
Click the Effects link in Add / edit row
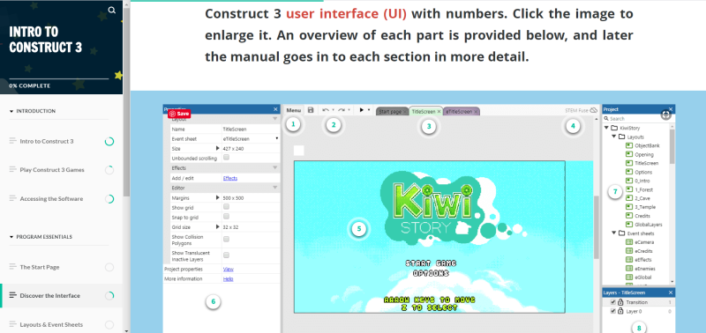tap(230, 178)
